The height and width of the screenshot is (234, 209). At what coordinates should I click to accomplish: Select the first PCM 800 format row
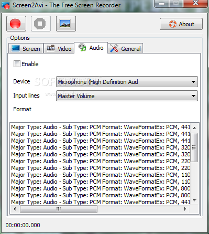101,188
